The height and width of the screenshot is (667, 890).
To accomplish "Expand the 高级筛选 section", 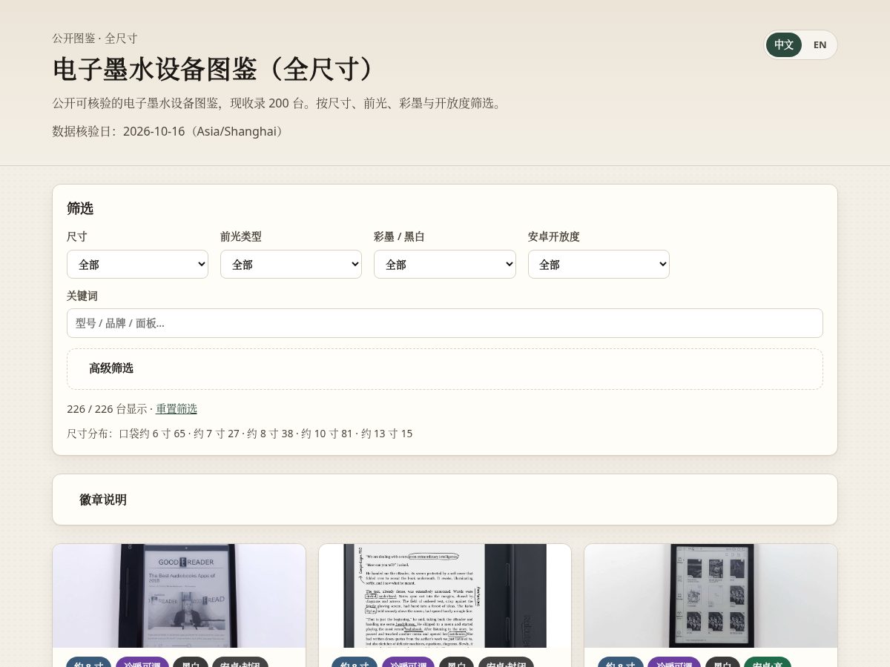I will point(445,368).
